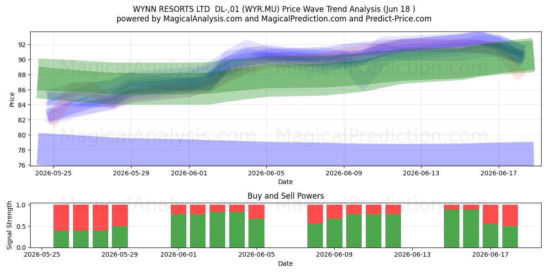Click the Signal Strength y-axis label

(x=10, y=225)
